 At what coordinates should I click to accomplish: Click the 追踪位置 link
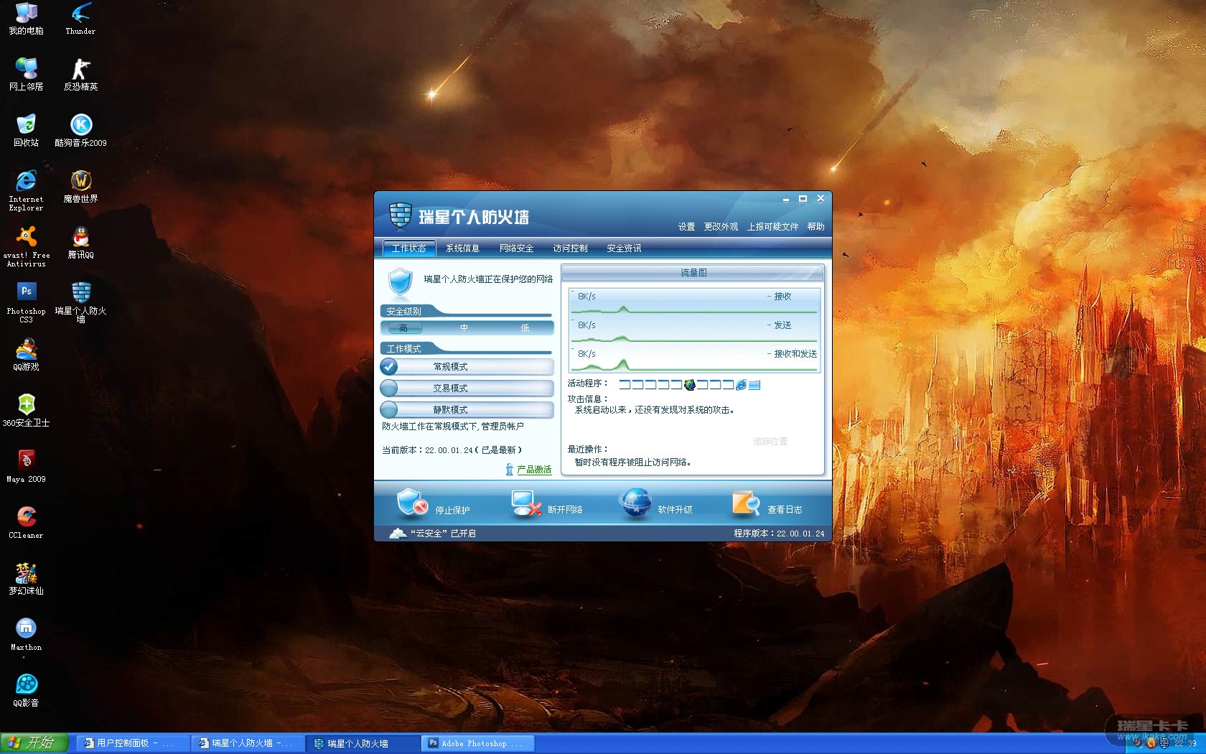770,442
